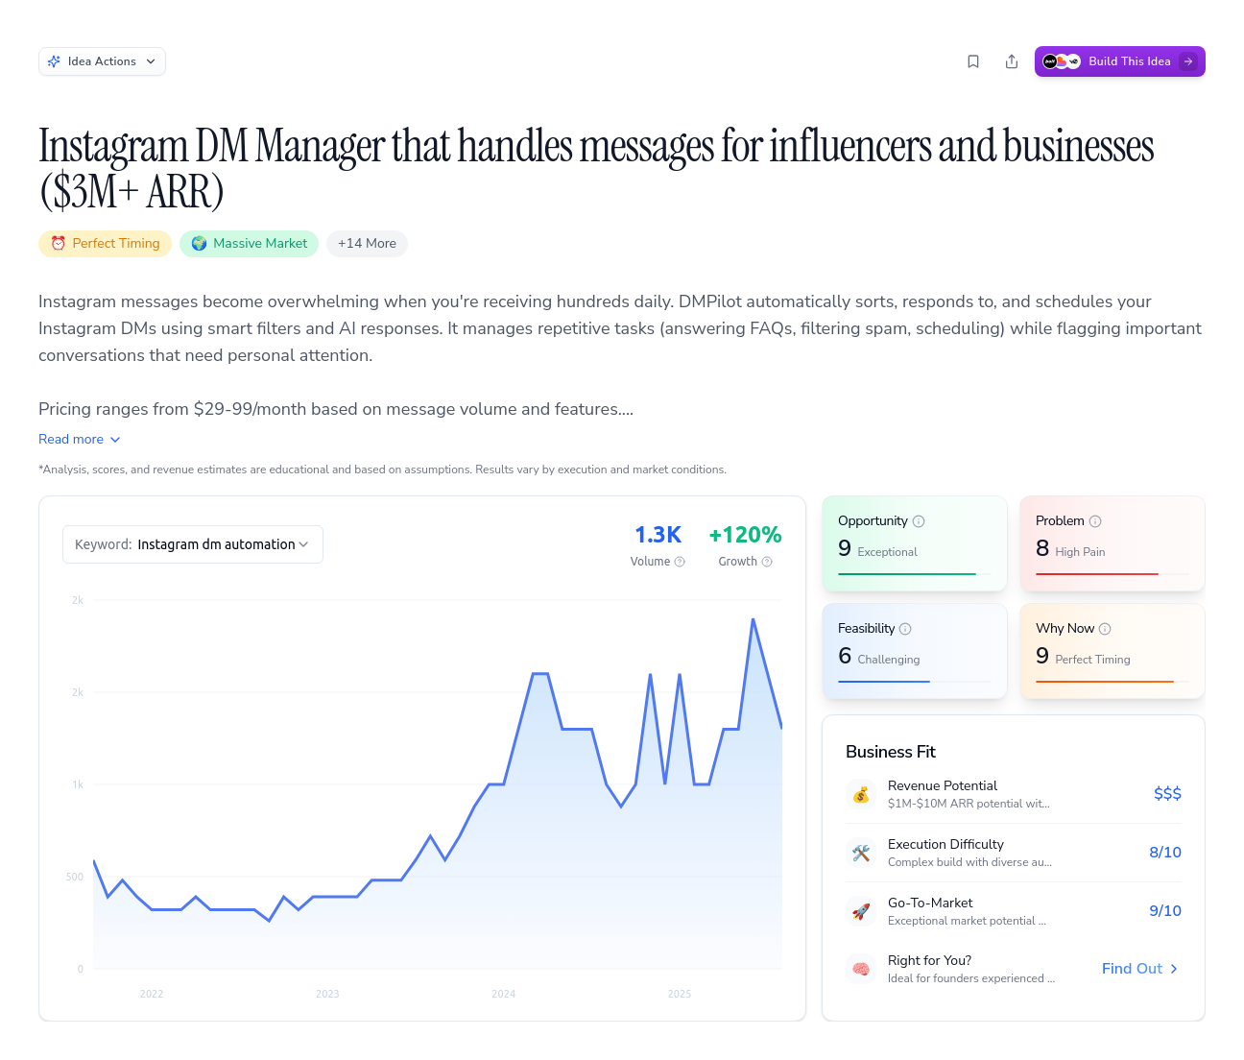The height and width of the screenshot is (1060, 1244).
Task: Select the Go-To-Market row
Action: point(1013,911)
